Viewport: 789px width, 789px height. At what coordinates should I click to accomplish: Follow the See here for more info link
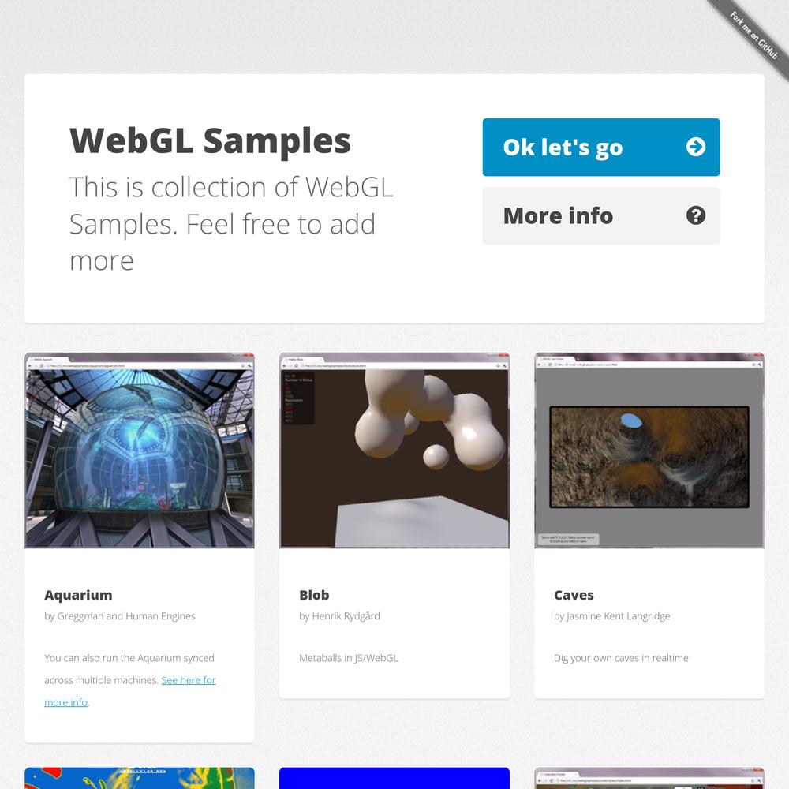(x=130, y=691)
